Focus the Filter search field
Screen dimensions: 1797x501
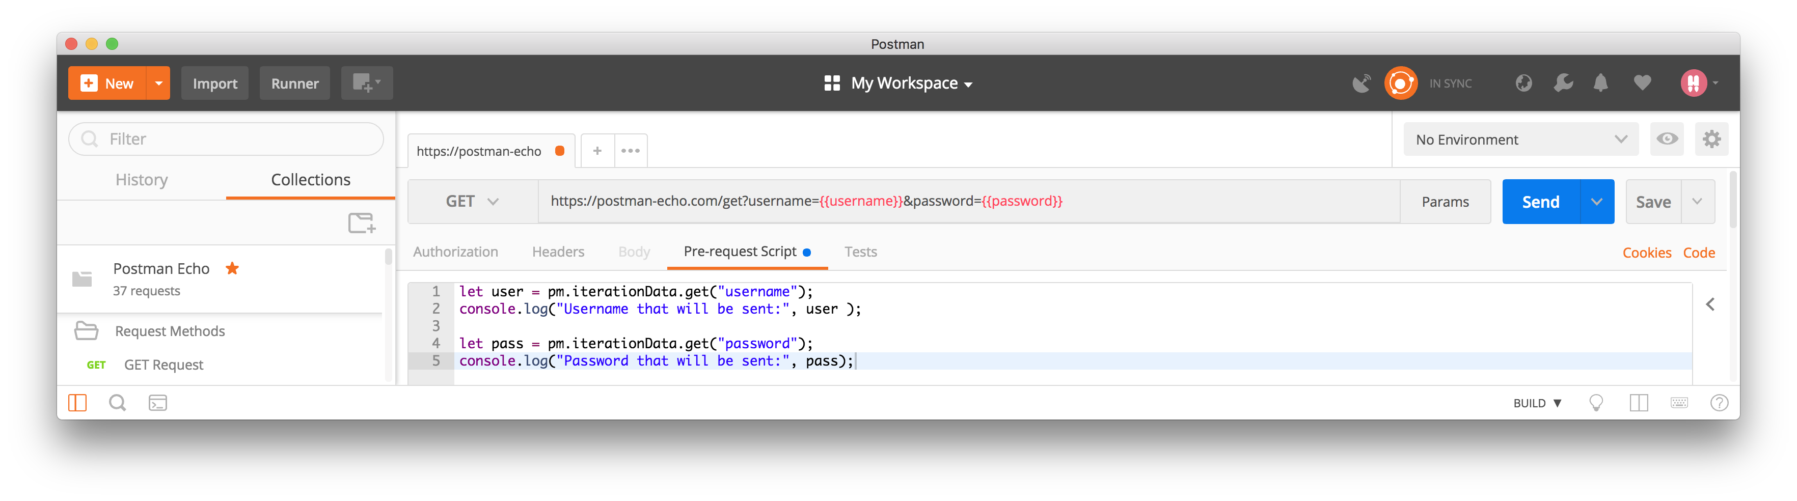[x=226, y=139]
